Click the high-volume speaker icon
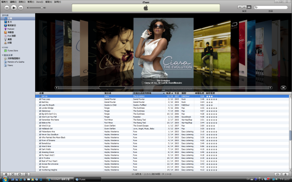 click(x=45, y=8)
